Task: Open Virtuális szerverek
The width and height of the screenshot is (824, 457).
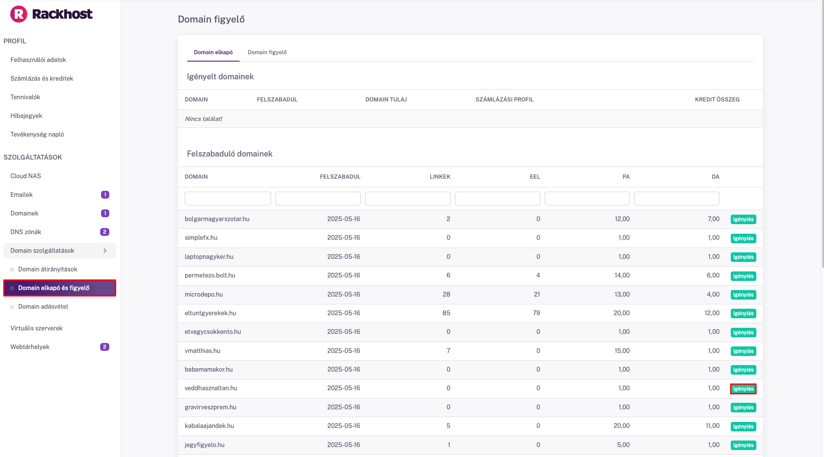Action: click(36, 328)
